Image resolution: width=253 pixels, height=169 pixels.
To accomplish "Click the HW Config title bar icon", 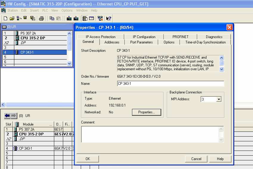I will click(3, 4).
